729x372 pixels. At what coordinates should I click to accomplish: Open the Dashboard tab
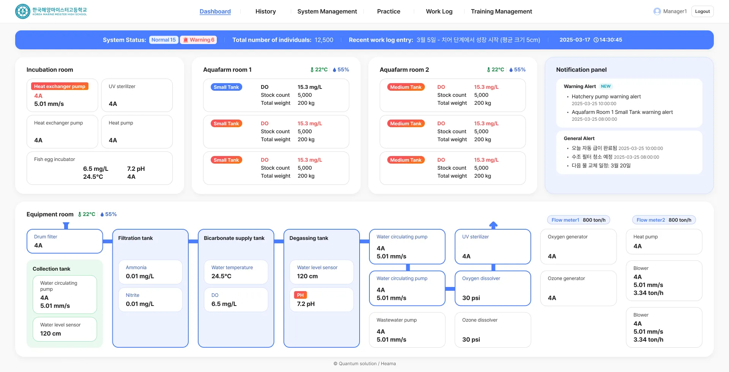point(215,11)
